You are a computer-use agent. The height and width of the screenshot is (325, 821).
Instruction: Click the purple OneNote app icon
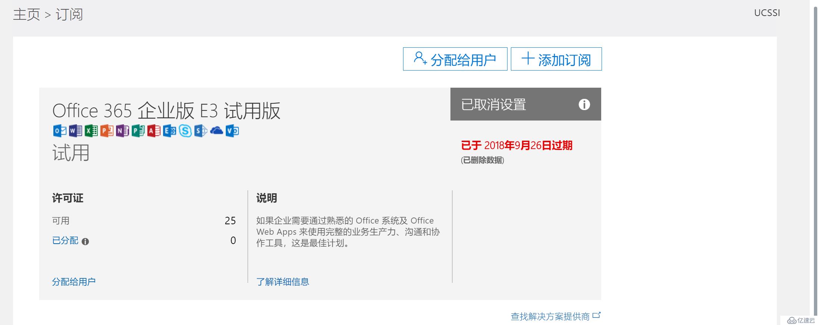[122, 131]
